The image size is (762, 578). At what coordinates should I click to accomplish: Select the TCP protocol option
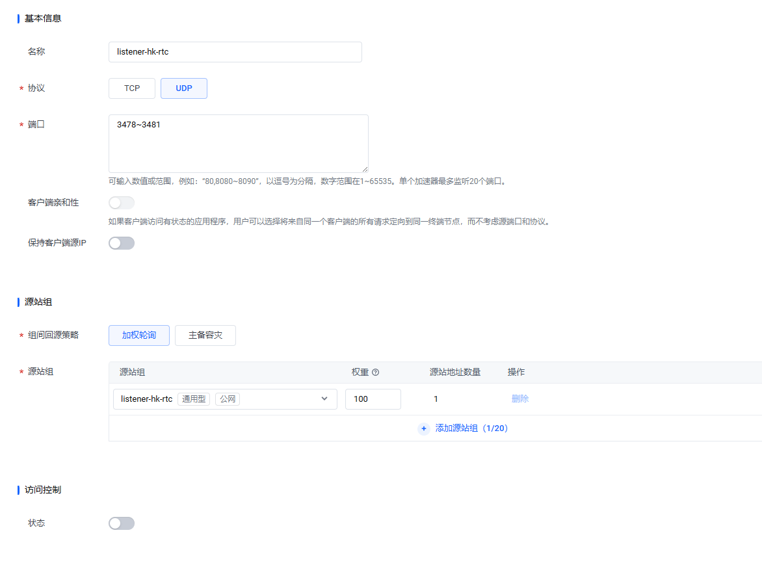click(x=132, y=88)
